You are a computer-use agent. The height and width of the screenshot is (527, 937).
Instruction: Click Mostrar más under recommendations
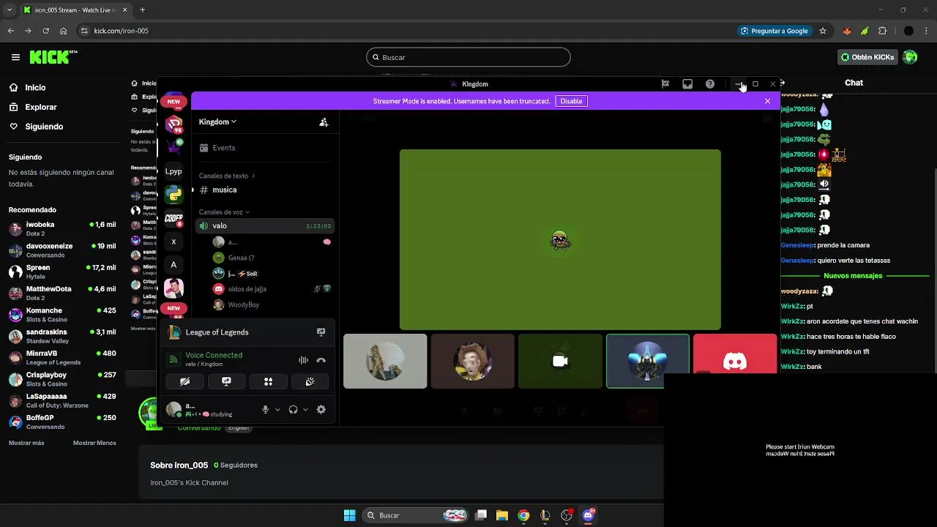coord(26,443)
